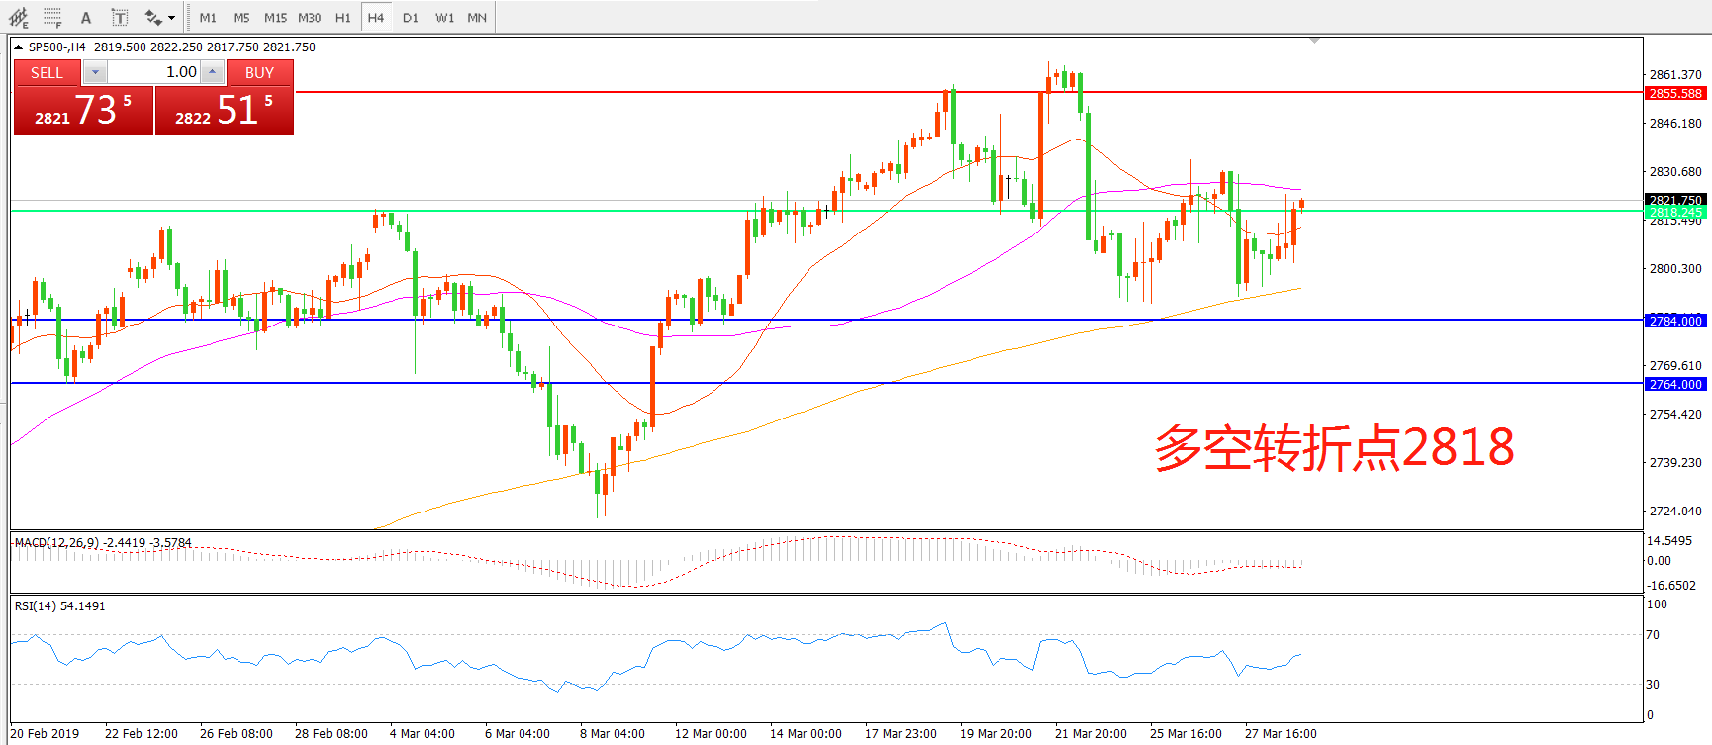Select the text label tool
1712x745 pixels.
(120, 17)
